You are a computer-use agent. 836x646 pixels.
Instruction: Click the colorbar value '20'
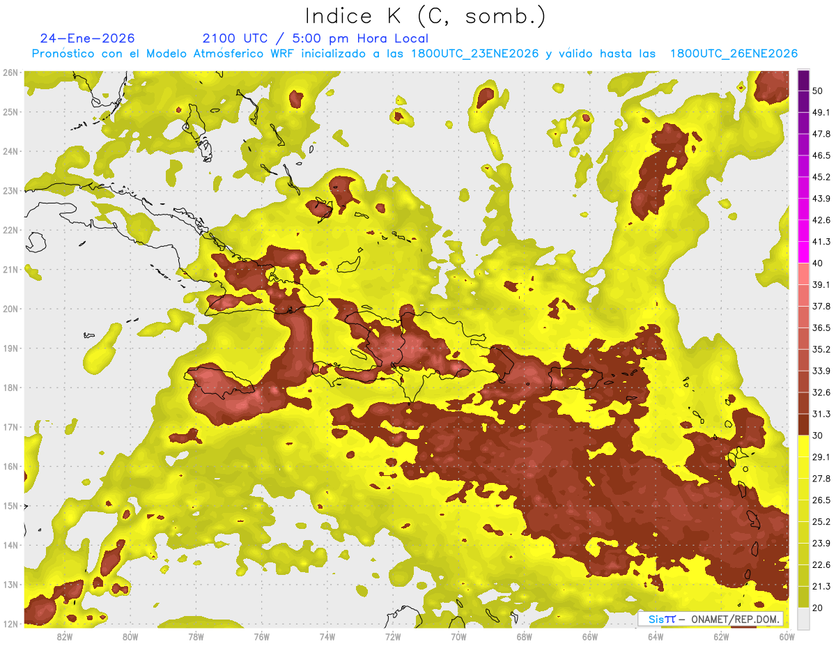pos(818,607)
